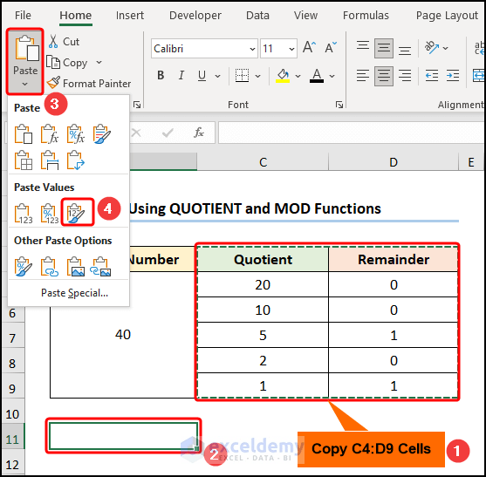Expand the Borders dropdown arrow
This screenshot has height=477, width=486.
click(258, 76)
